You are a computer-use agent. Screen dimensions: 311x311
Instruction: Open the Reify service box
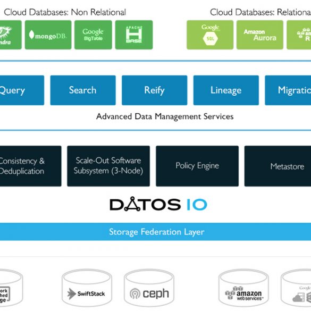pyautogui.click(x=155, y=90)
